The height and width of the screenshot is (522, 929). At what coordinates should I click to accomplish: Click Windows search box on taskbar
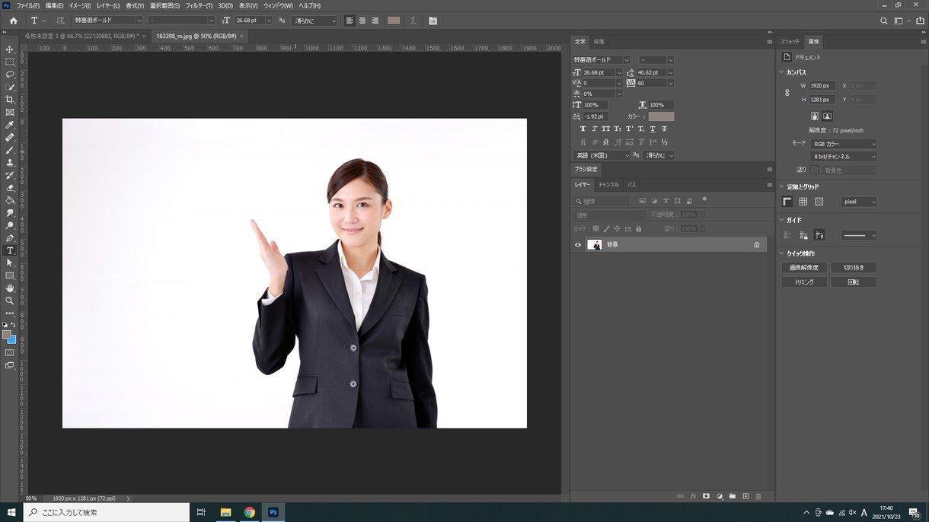[106, 512]
